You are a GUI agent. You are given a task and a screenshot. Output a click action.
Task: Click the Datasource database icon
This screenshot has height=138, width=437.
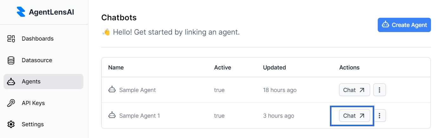tap(11, 60)
